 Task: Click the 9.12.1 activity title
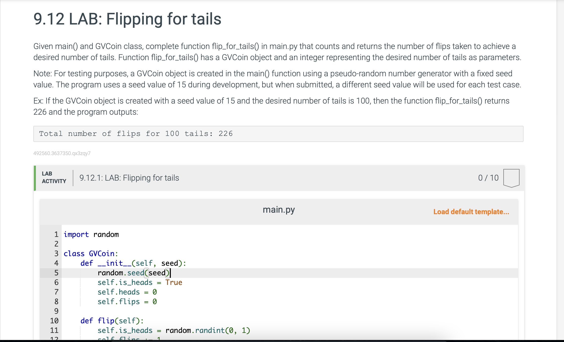[x=129, y=178]
